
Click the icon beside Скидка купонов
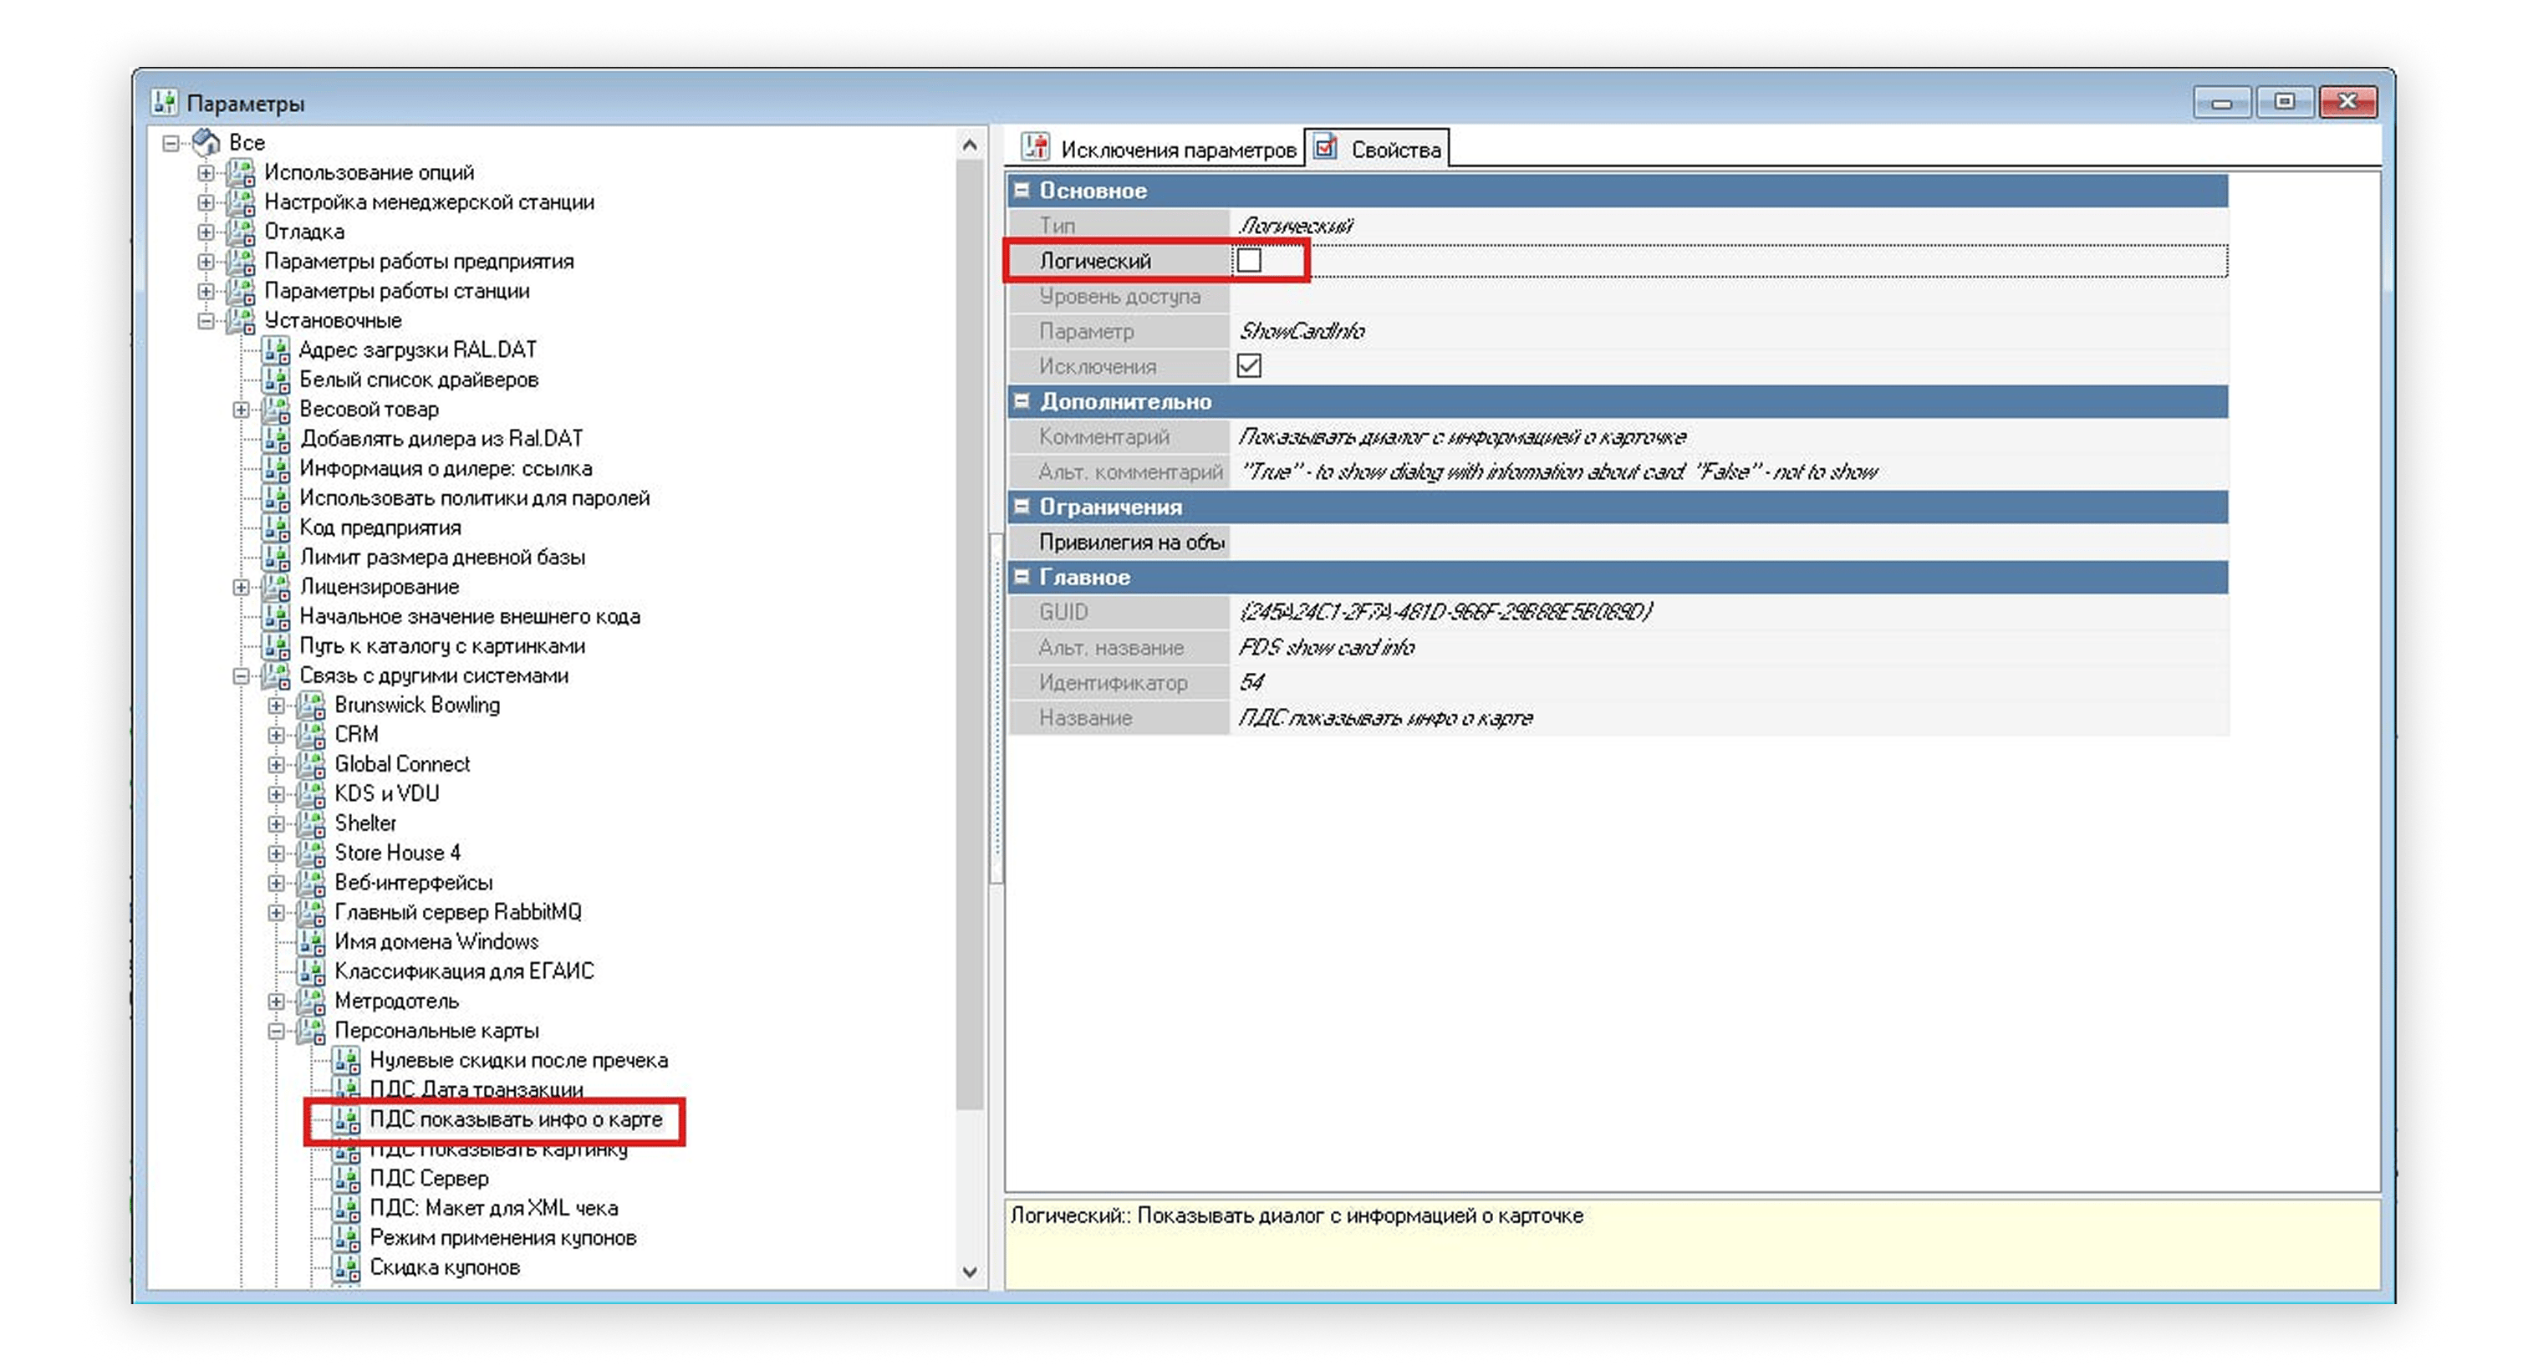pyautogui.click(x=345, y=1268)
